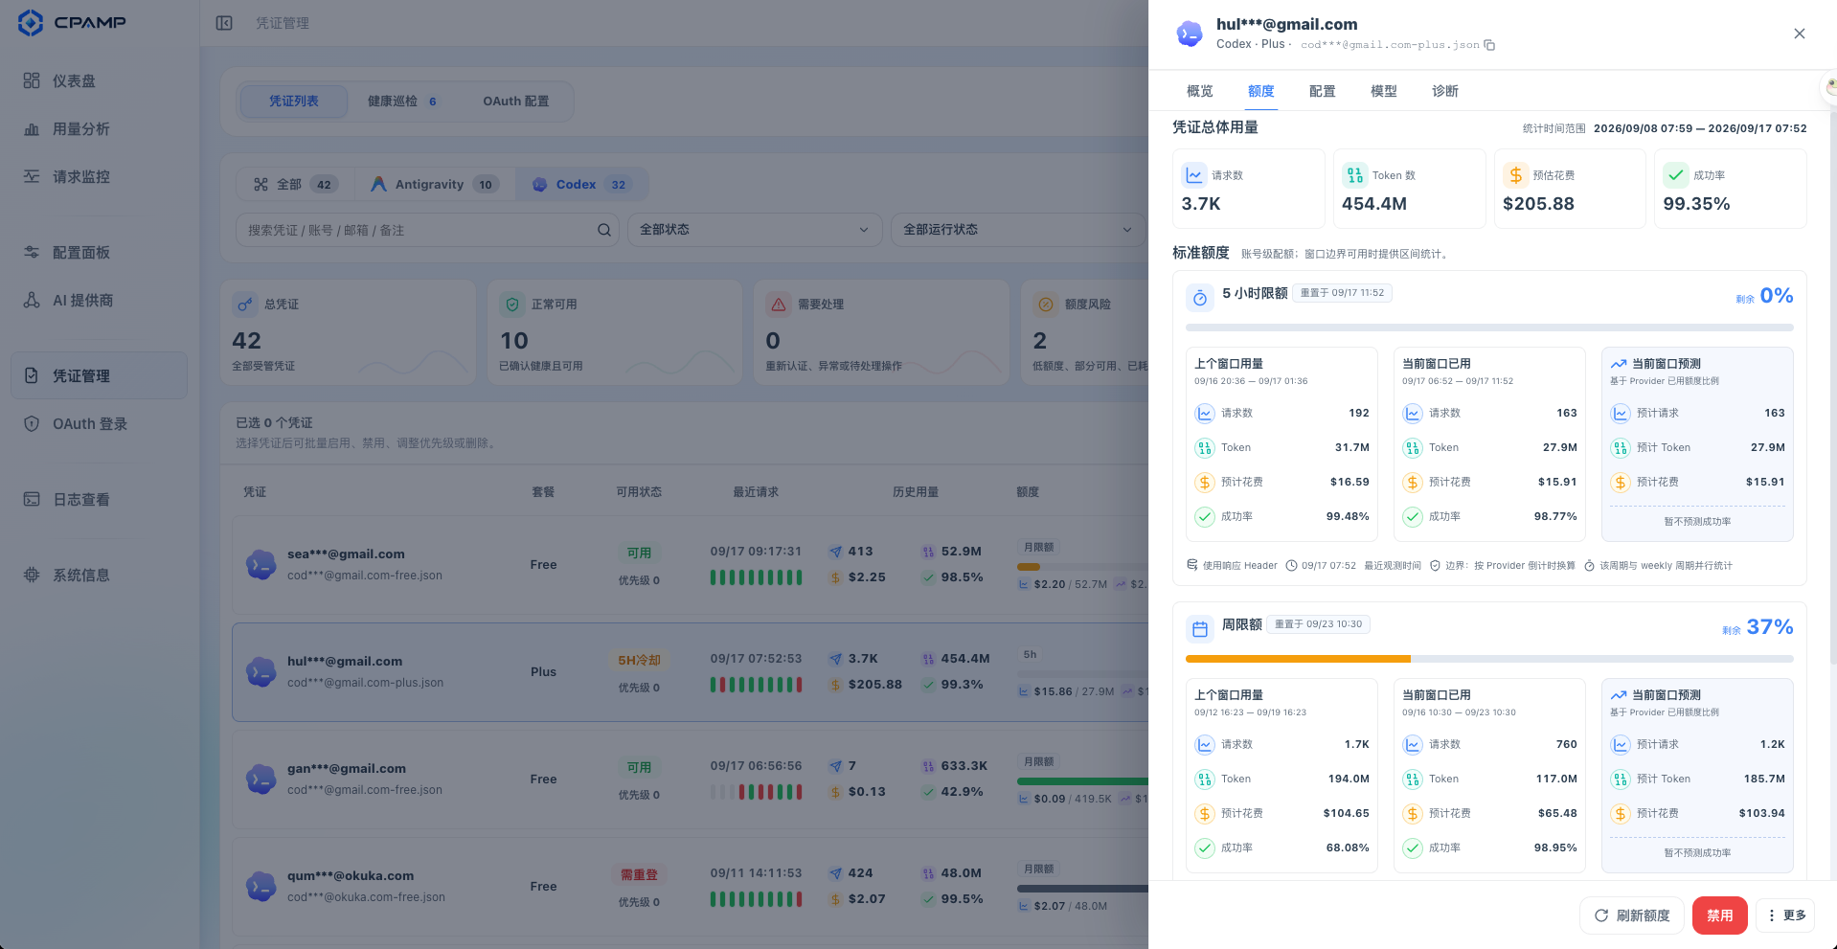Switch to the 概览 tab
1837x949 pixels.
pyautogui.click(x=1200, y=91)
